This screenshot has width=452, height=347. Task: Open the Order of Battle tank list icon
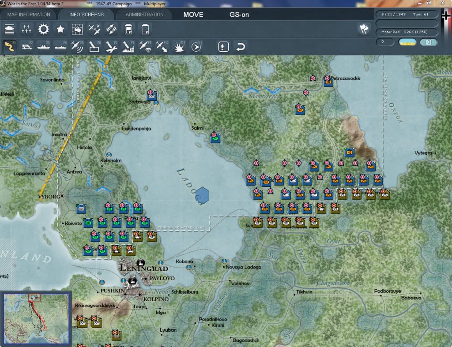tap(10, 29)
